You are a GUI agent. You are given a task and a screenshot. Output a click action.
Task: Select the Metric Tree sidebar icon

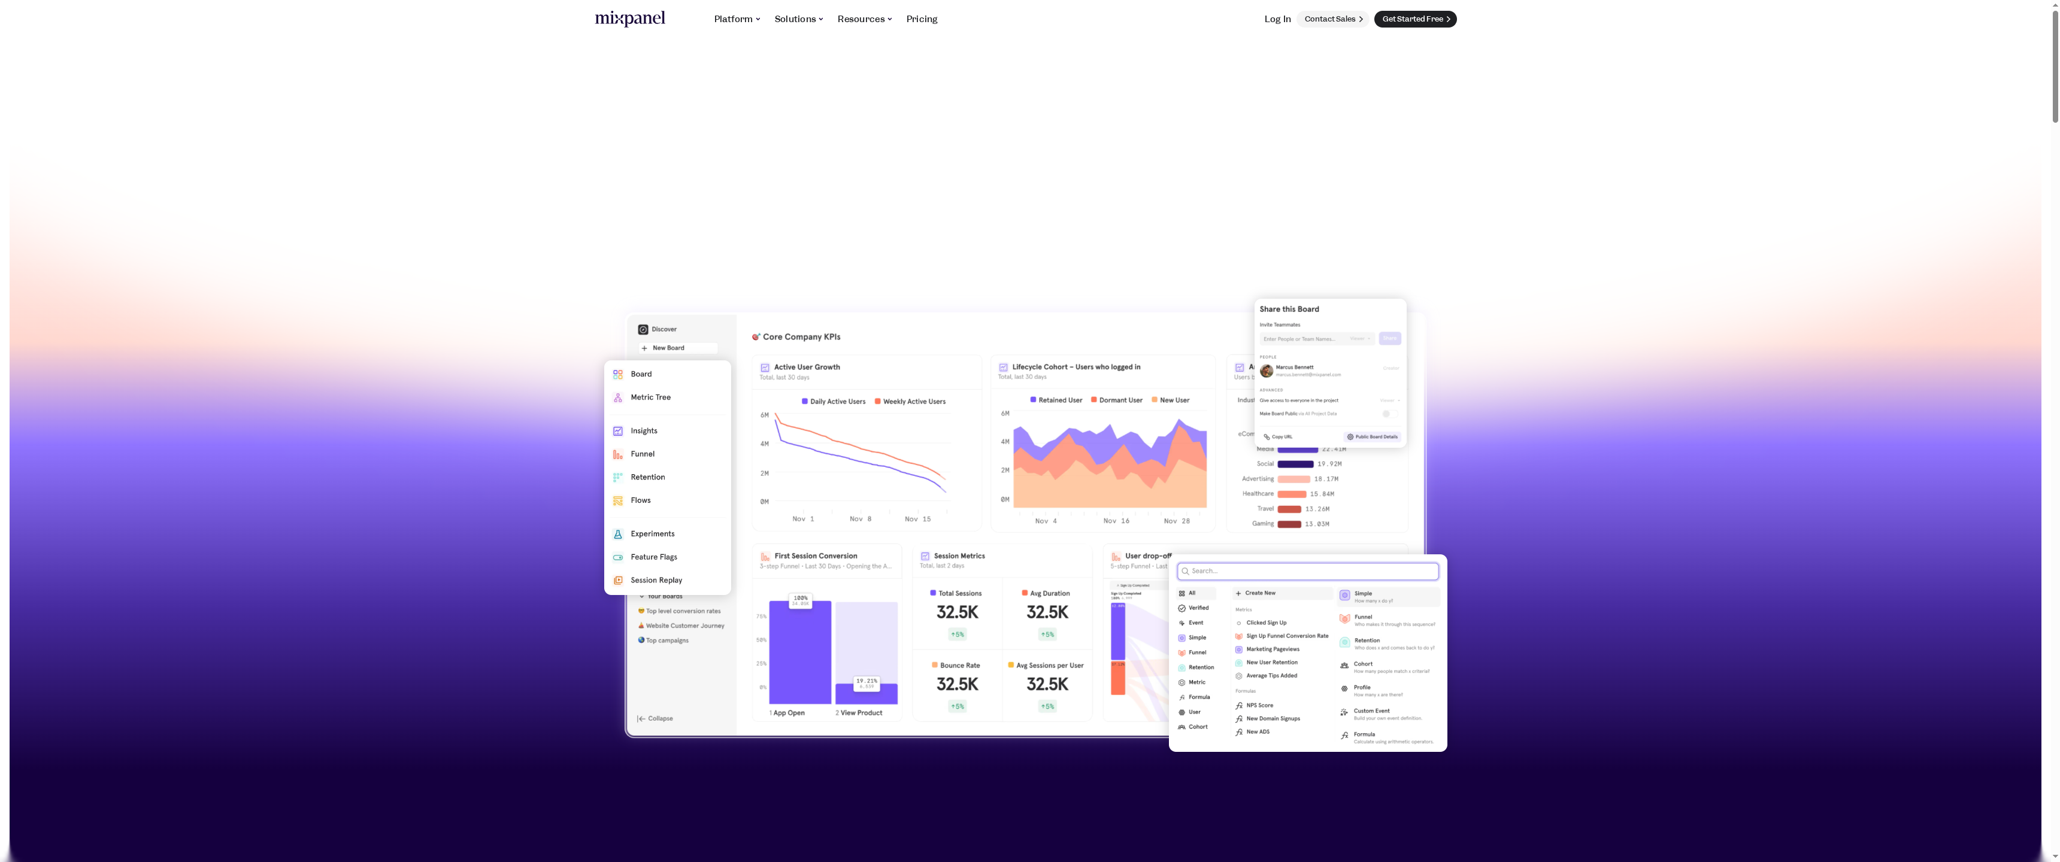(x=617, y=397)
